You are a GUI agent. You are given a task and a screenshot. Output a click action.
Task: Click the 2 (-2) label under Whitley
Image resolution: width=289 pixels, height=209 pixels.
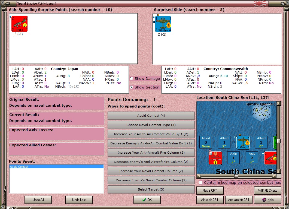click(x=162, y=34)
